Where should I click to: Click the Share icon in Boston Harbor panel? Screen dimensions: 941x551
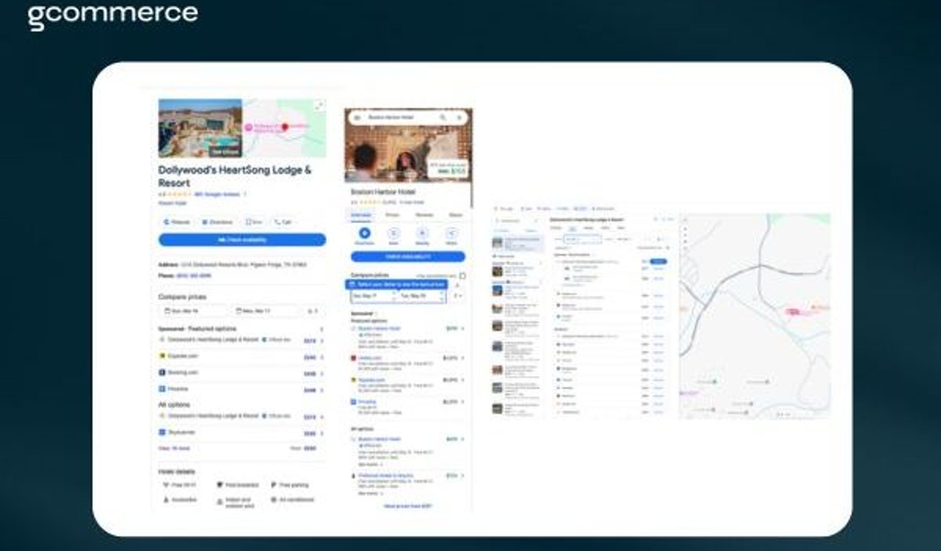tap(451, 233)
